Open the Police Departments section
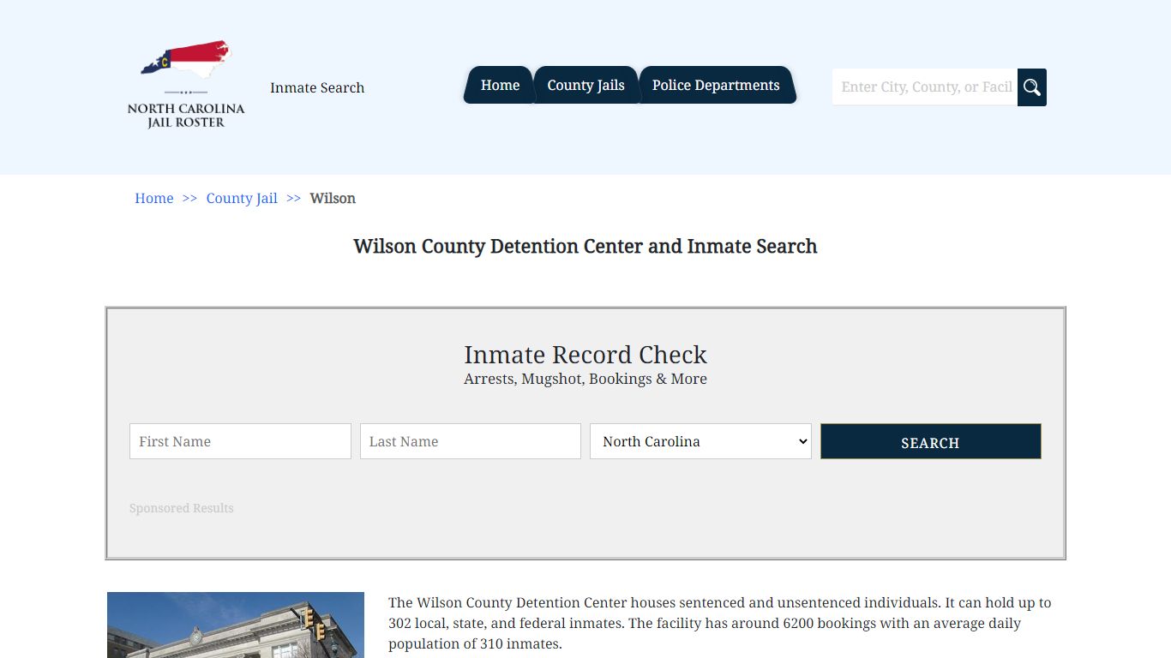Viewport: 1171px width, 658px height. 716,85
